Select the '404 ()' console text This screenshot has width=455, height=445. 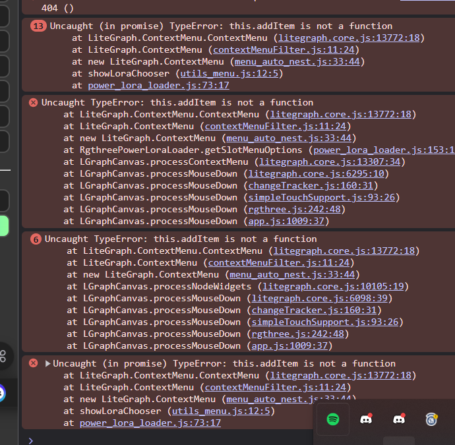tap(57, 8)
